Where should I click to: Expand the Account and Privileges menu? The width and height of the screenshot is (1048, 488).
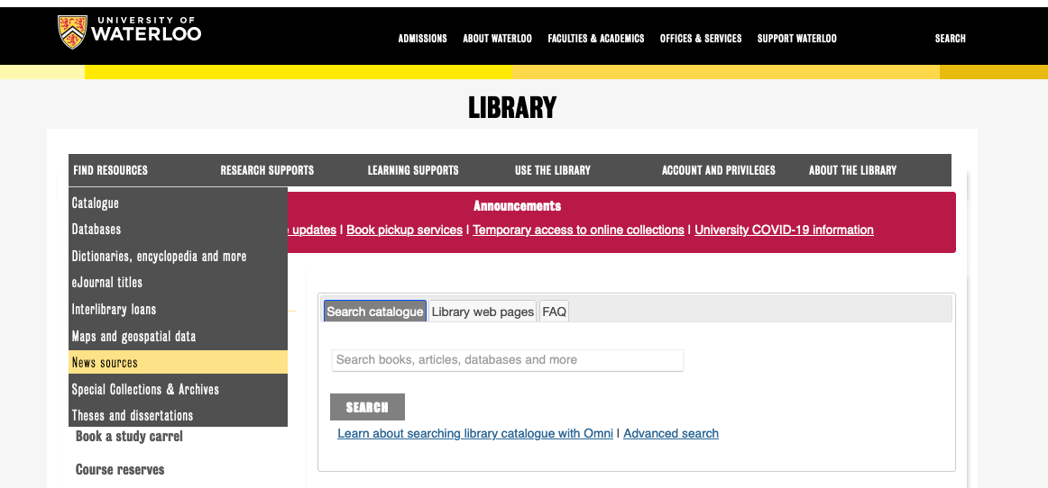pyautogui.click(x=718, y=170)
